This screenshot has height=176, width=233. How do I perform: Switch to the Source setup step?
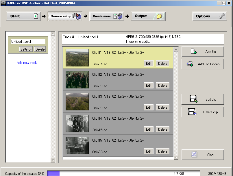pyautogui.click(x=65, y=16)
